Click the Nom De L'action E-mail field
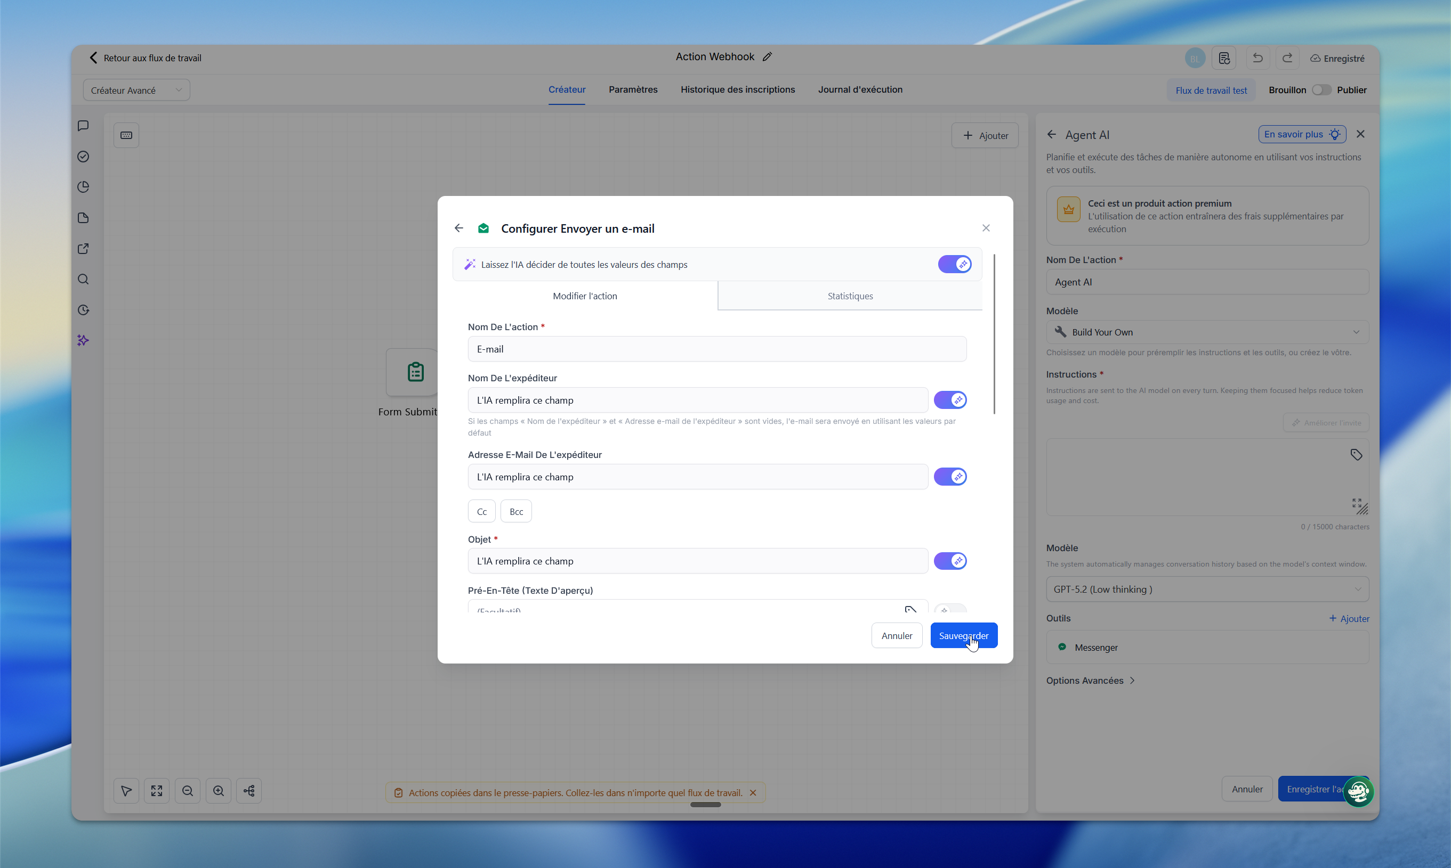Screen dimensions: 1451x868 (717, 349)
